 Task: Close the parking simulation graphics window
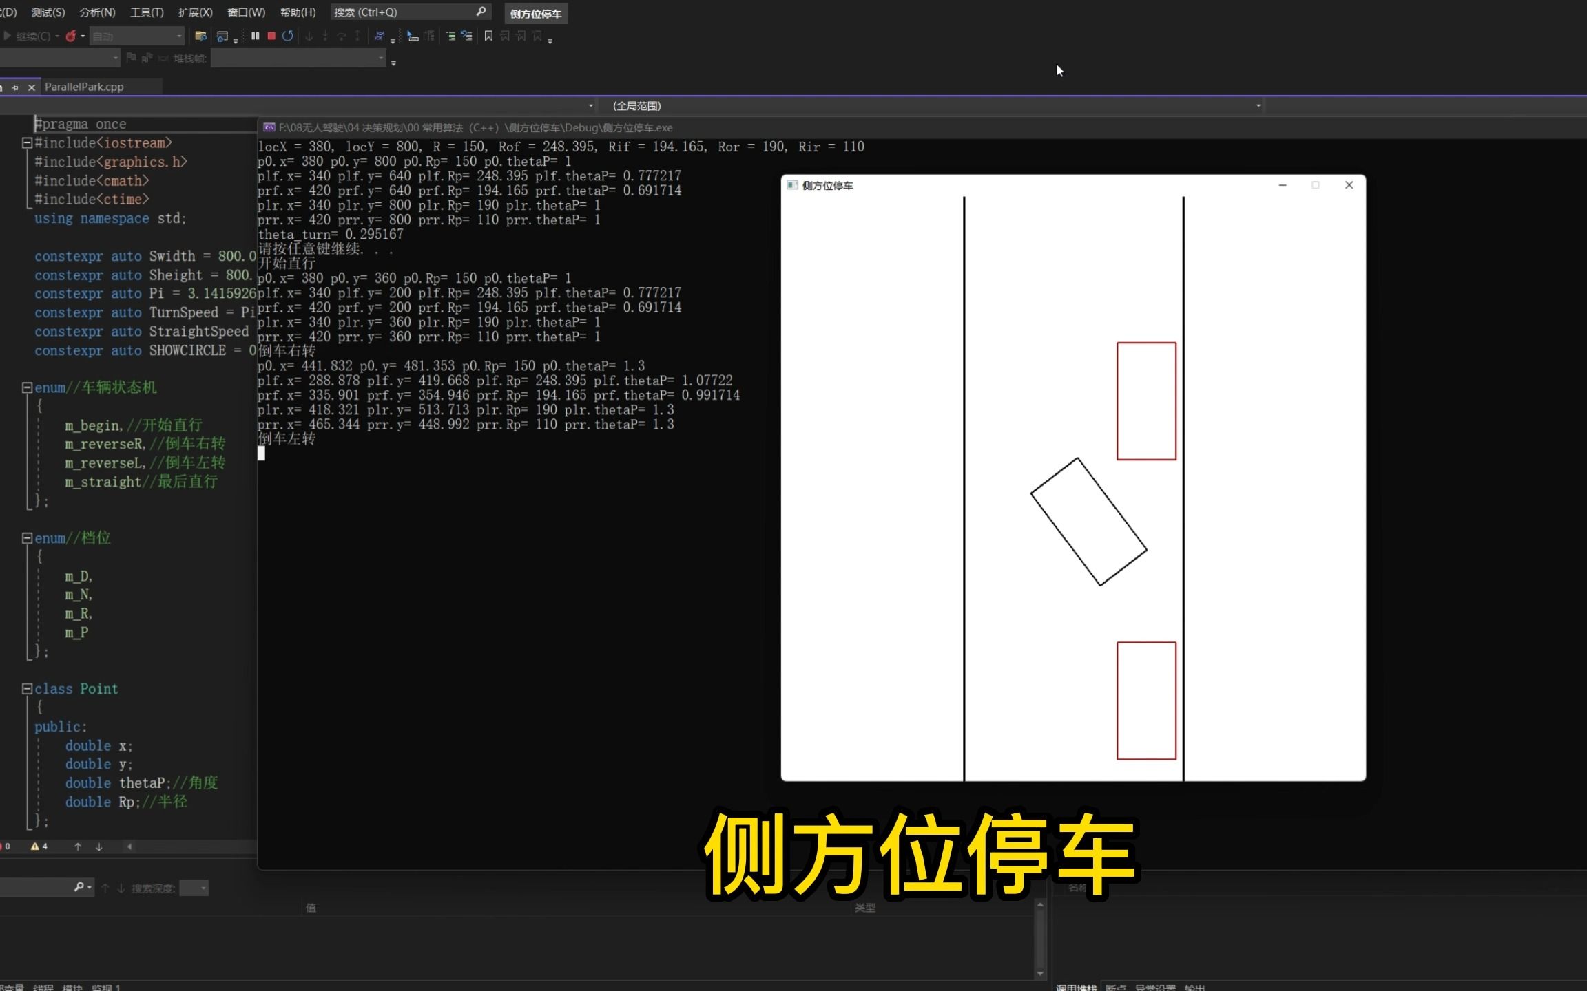1349,185
